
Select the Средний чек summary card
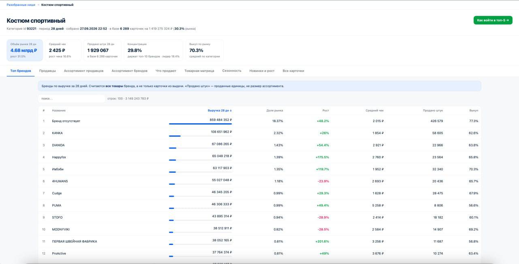[x=63, y=50]
